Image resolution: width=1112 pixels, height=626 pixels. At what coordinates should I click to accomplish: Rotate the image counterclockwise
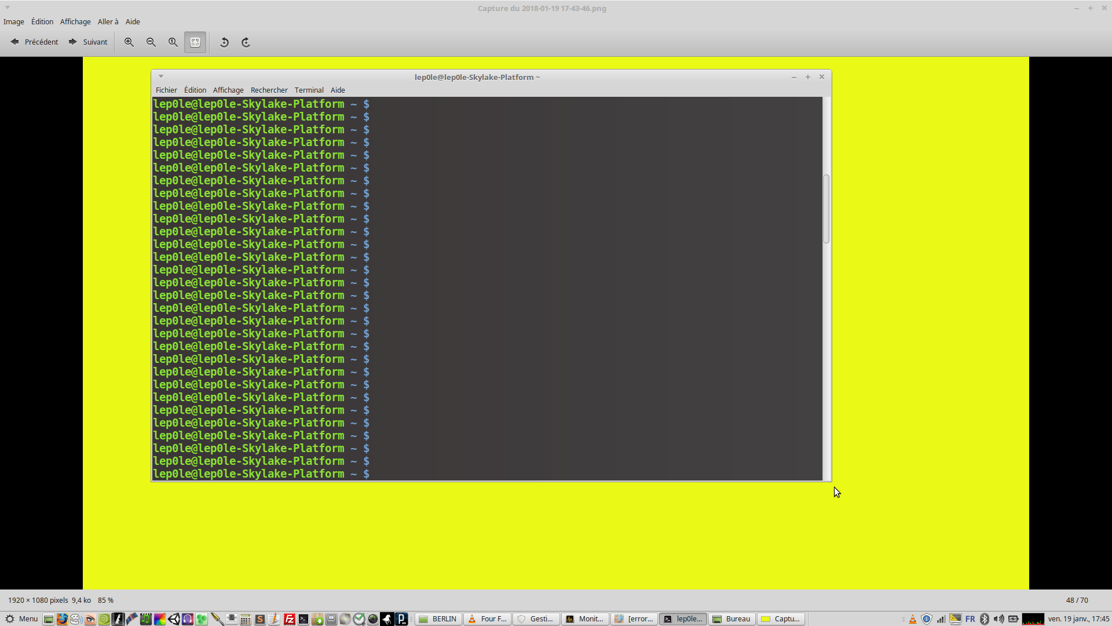(x=224, y=42)
